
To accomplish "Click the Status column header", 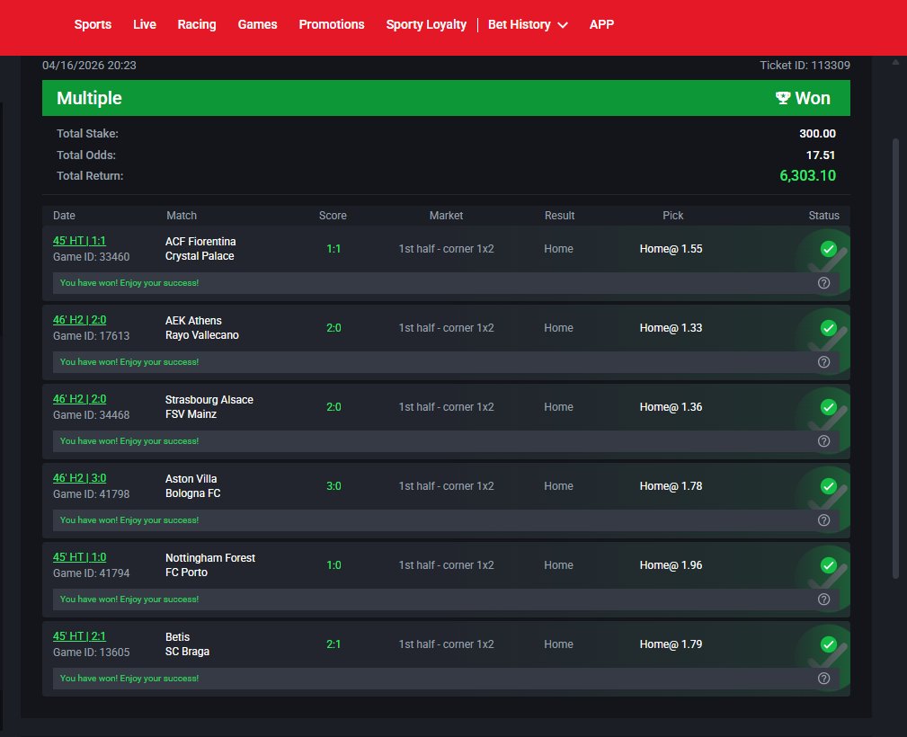I will click(x=823, y=216).
